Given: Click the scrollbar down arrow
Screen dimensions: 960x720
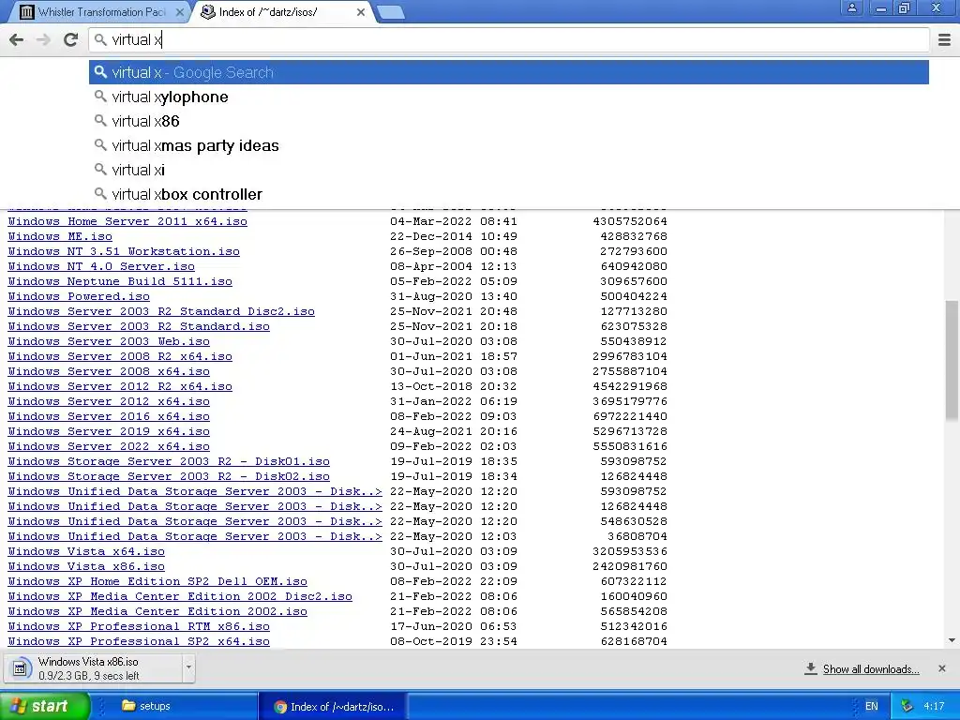Looking at the screenshot, I should [952, 640].
